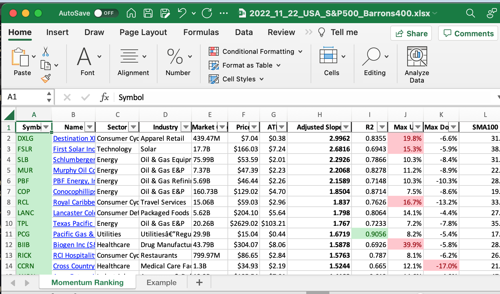500x294 pixels.
Task: Select the red highlighted 39.9% cell
Action: (x=406, y=245)
